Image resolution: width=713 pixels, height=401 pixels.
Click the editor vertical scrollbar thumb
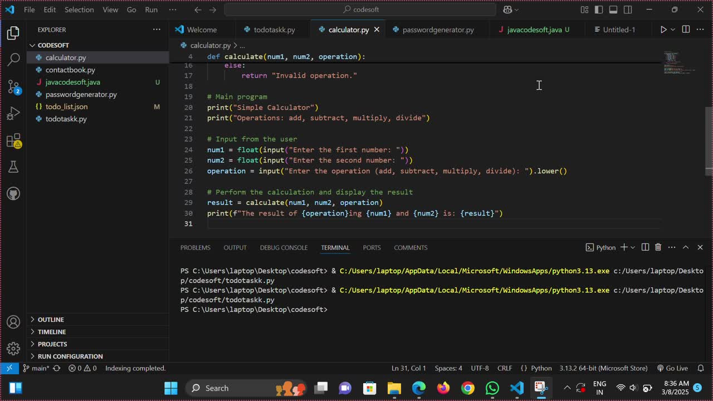coord(709,141)
